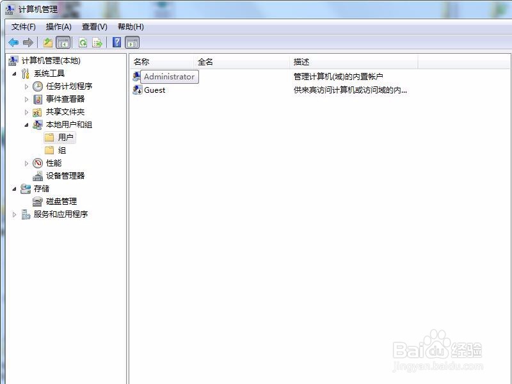Open the 操作(A) menu

coord(58,26)
